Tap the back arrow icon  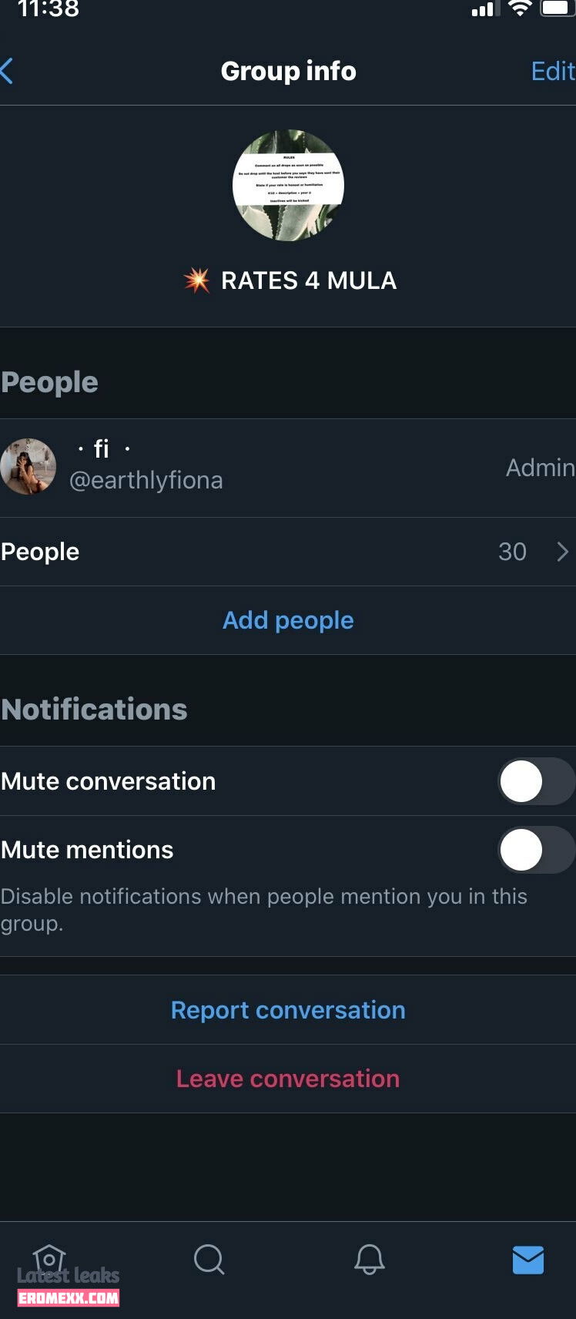7,71
